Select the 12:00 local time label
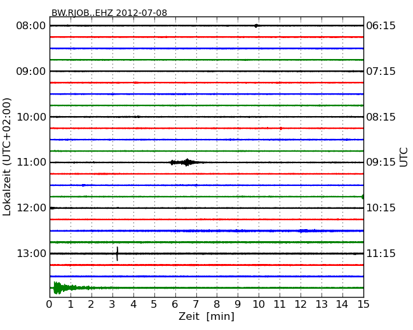The width and height of the screenshot is (413, 330). (31, 208)
